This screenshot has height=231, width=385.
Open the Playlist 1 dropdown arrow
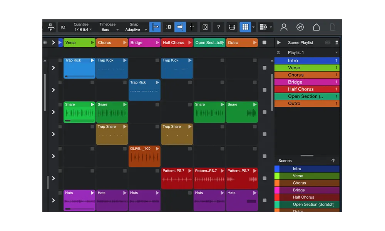pyautogui.click(x=336, y=52)
